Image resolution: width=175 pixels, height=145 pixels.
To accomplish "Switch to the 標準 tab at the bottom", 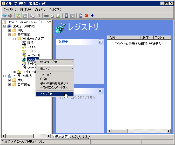I will point(84,136).
